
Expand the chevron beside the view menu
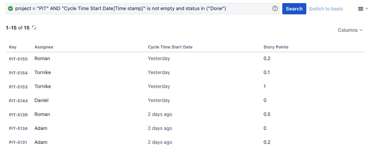[x=366, y=9]
